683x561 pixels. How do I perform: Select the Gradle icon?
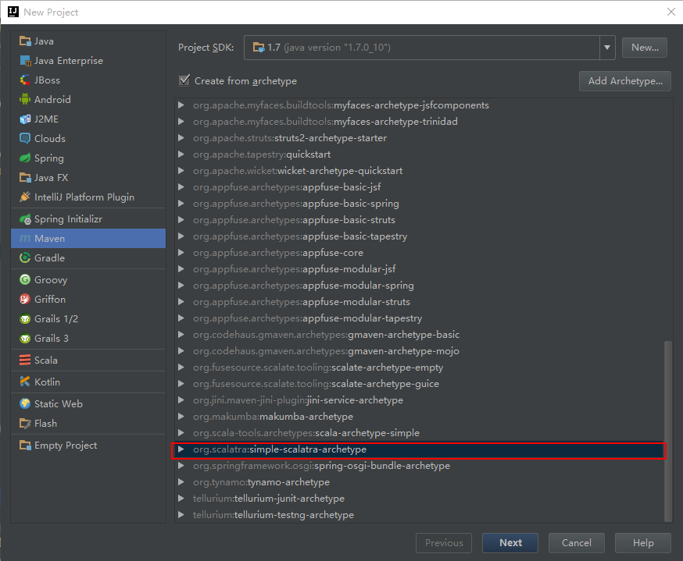click(x=25, y=258)
